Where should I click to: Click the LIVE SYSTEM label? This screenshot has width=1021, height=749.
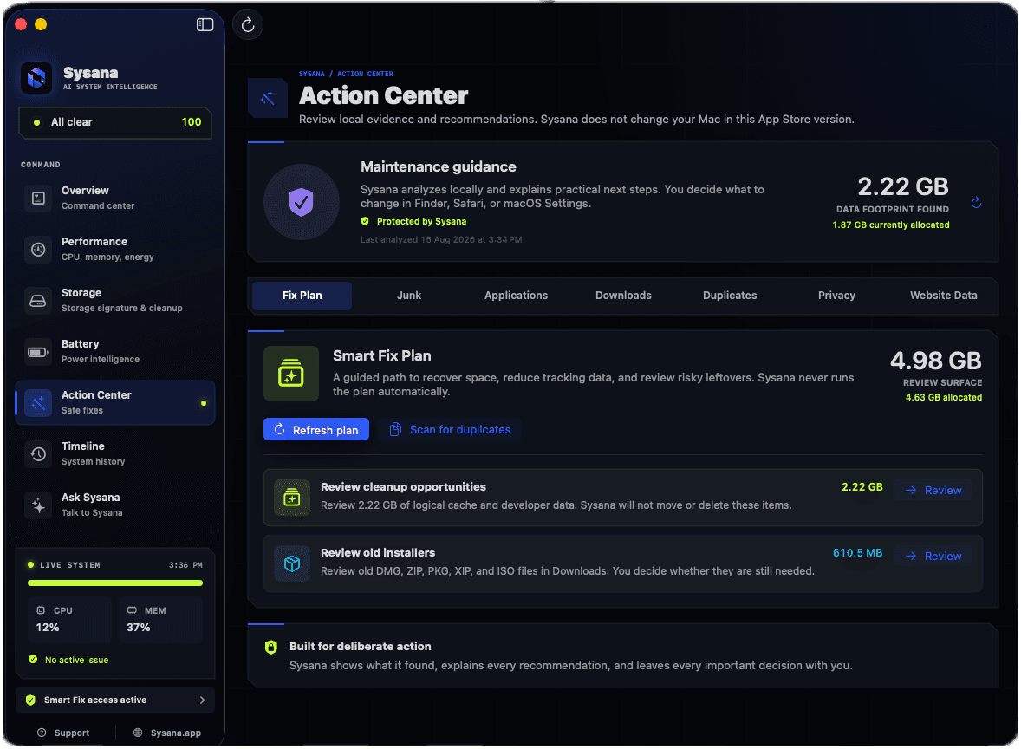pos(70,565)
